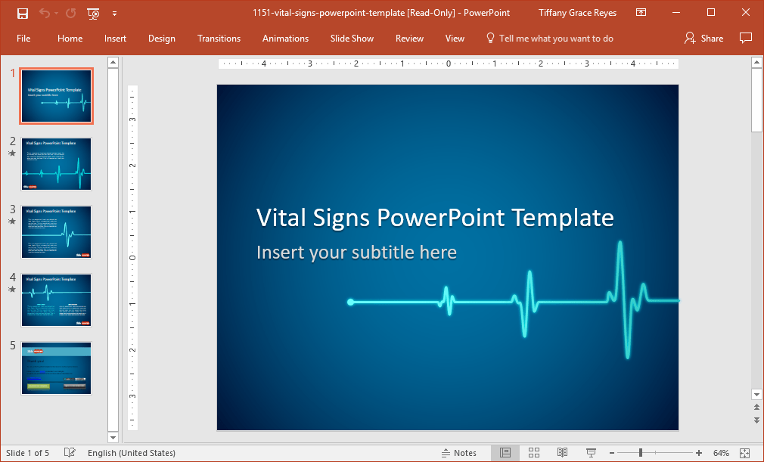Open the Review tab
The width and height of the screenshot is (764, 462).
tap(409, 39)
